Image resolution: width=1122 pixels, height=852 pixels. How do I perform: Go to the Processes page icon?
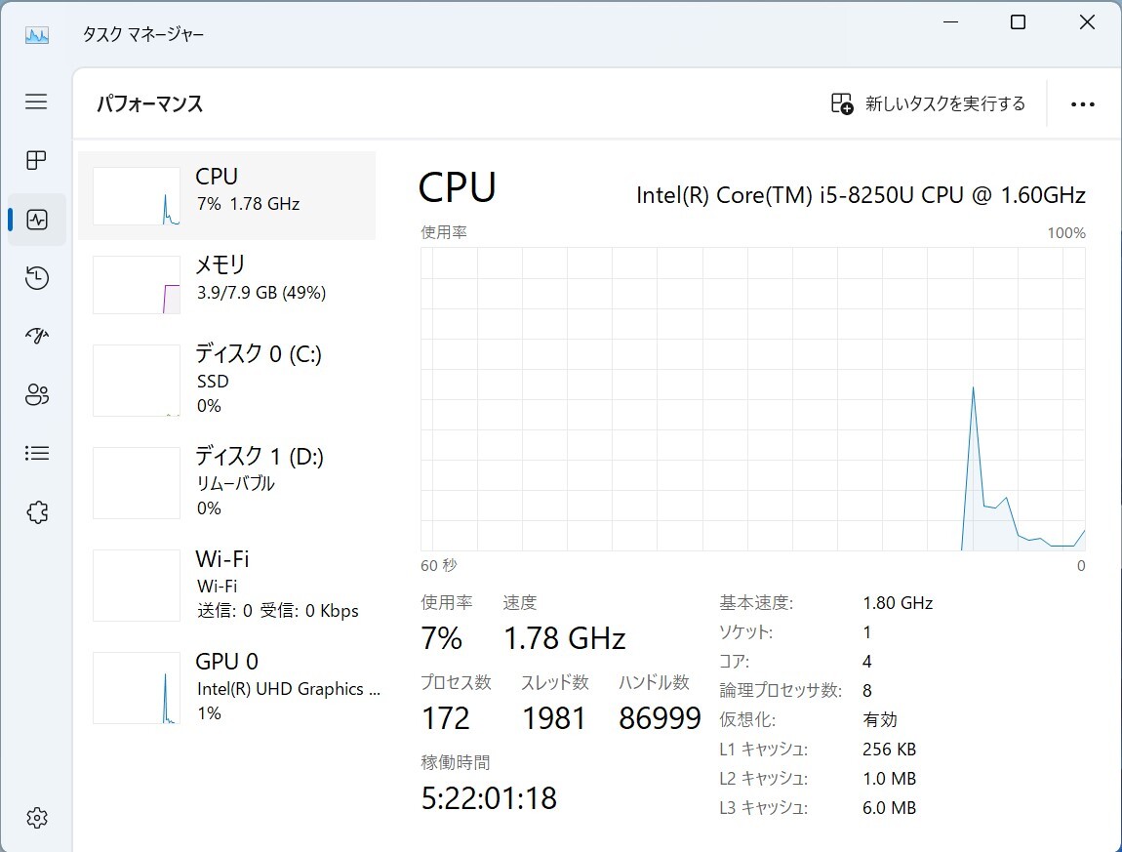(x=36, y=160)
